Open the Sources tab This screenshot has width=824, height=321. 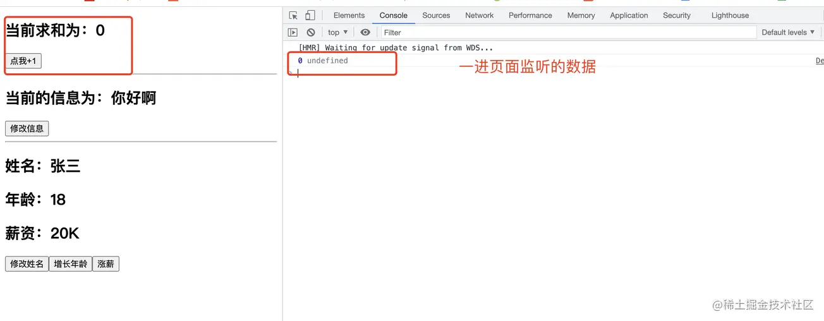pyautogui.click(x=436, y=15)
